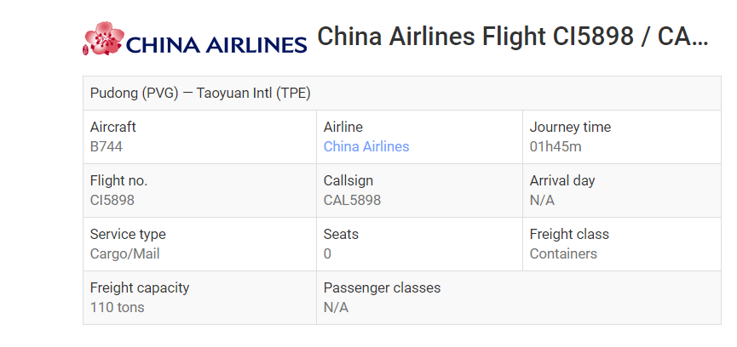Viewport: 737px width, 347px height.
Task: Click the Passenger classes N/A cell
Action: 518,298
